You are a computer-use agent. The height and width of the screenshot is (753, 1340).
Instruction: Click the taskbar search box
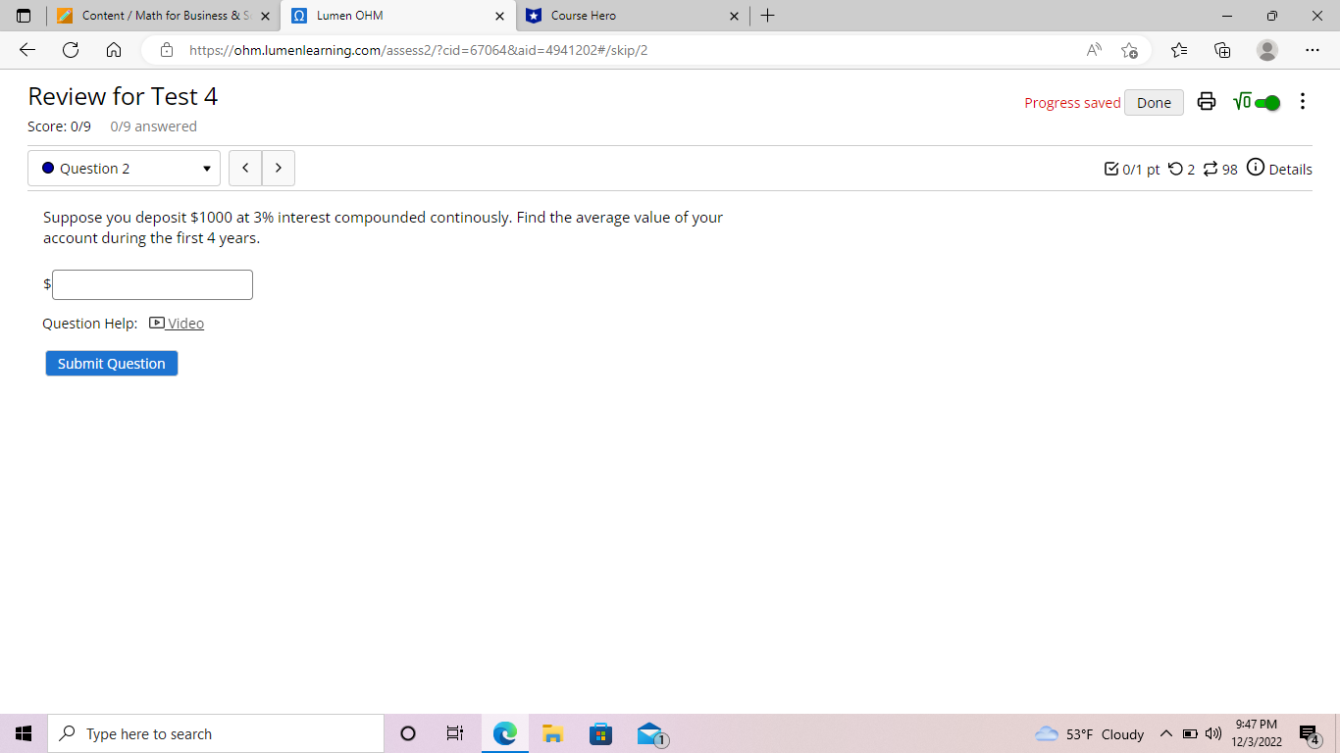216,733
